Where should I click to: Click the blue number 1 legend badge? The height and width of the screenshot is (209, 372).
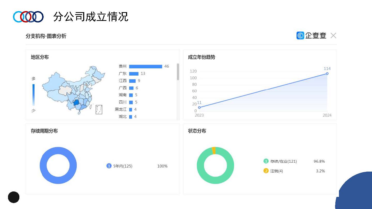(x=109, y=166)
